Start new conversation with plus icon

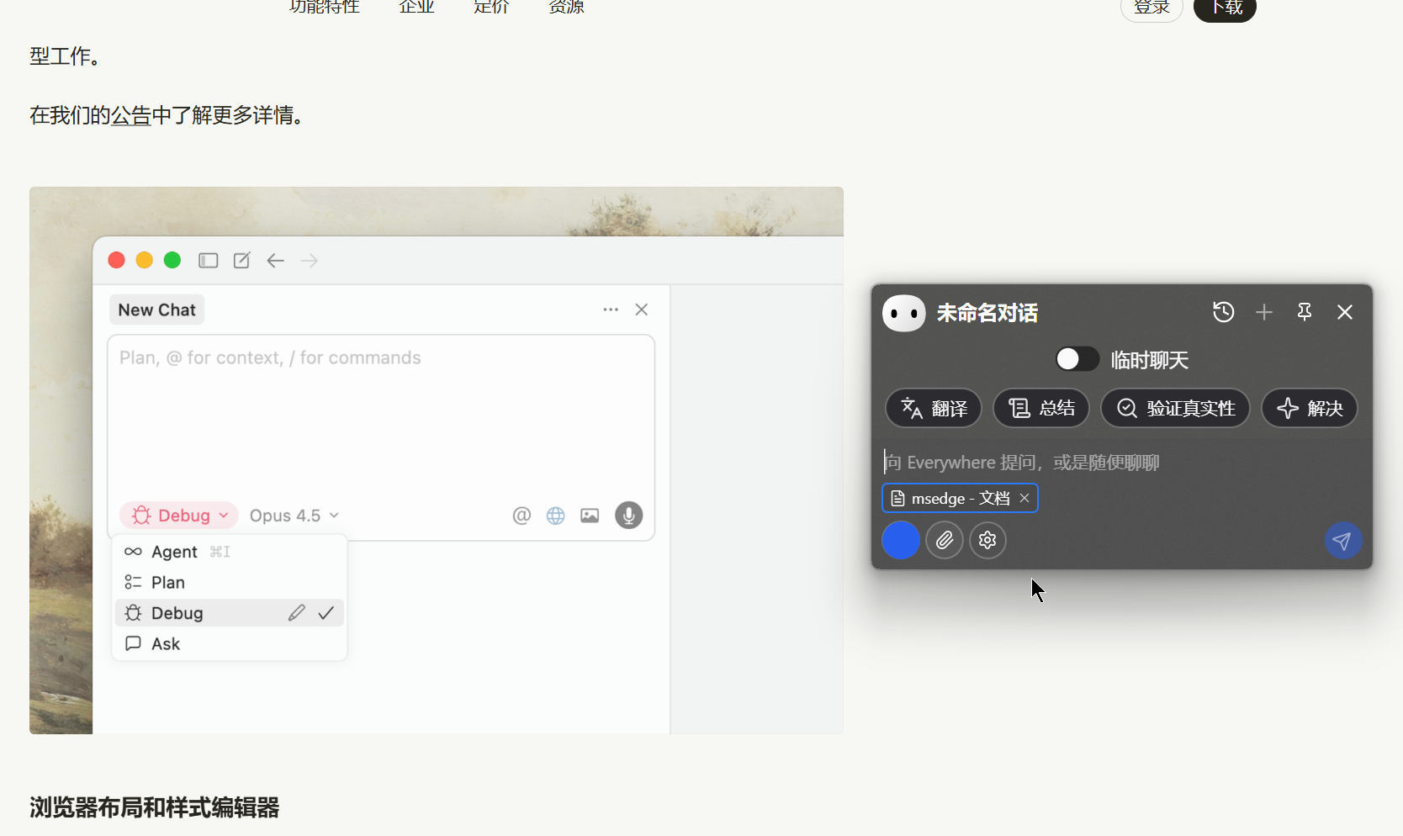(x=1263, y=312)
